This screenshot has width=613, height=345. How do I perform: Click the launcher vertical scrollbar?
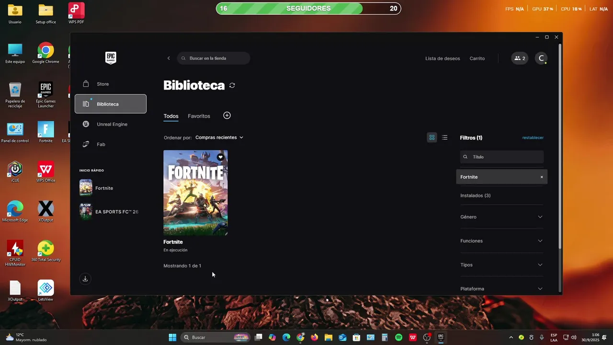click(x=560, y=146)
